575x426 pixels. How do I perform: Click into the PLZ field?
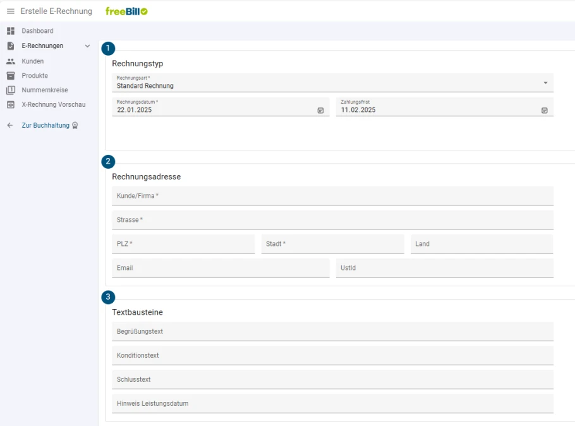(x=183, y=244)
